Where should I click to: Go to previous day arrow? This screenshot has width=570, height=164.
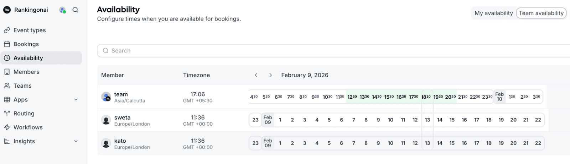pyautogui.click(x=256, y=75)
